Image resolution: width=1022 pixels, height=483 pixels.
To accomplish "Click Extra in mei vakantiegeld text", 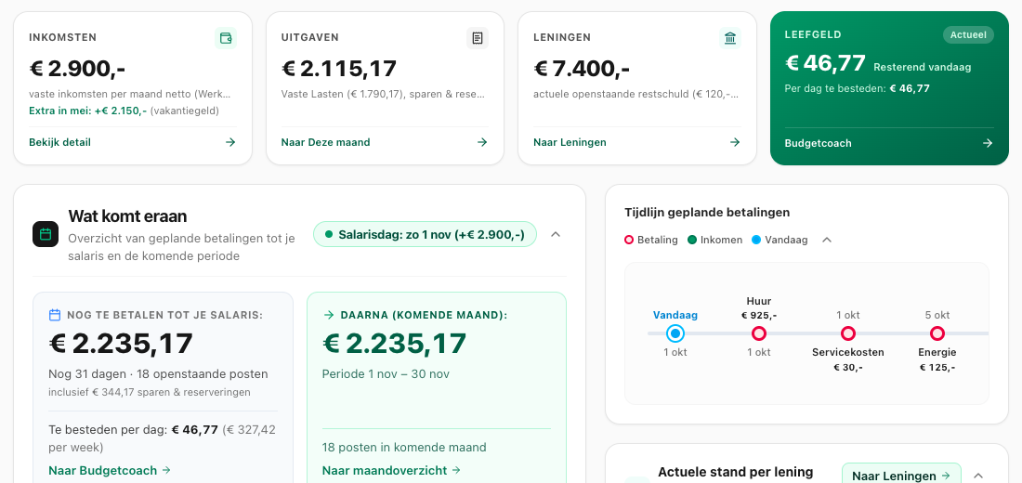I will click(124, 111).
